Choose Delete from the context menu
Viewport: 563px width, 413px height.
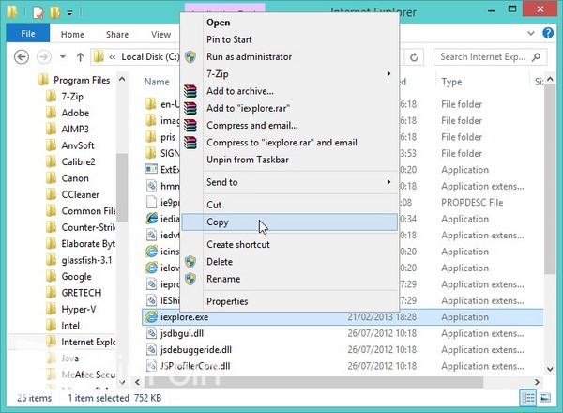coord(289,262)
